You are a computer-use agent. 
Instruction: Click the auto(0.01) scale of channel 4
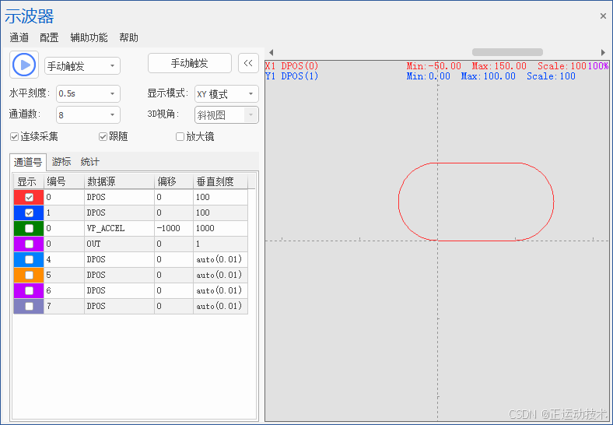[x=220, y=259]
